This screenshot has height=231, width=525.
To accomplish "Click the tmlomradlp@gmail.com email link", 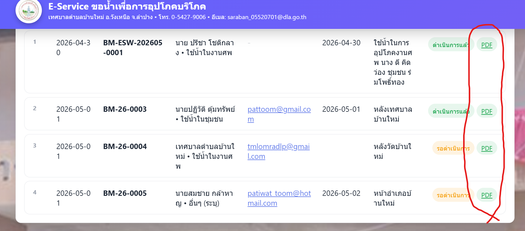I will click(x=278, y=151).
